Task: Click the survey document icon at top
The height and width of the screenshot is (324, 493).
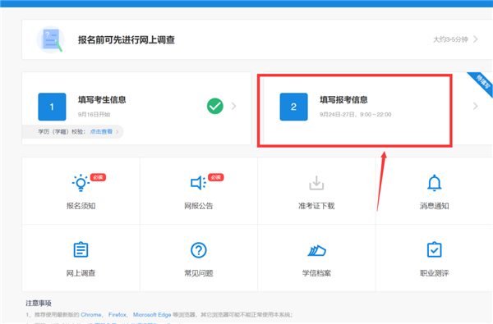Action: pyautogui.click(x=50, y=39)
